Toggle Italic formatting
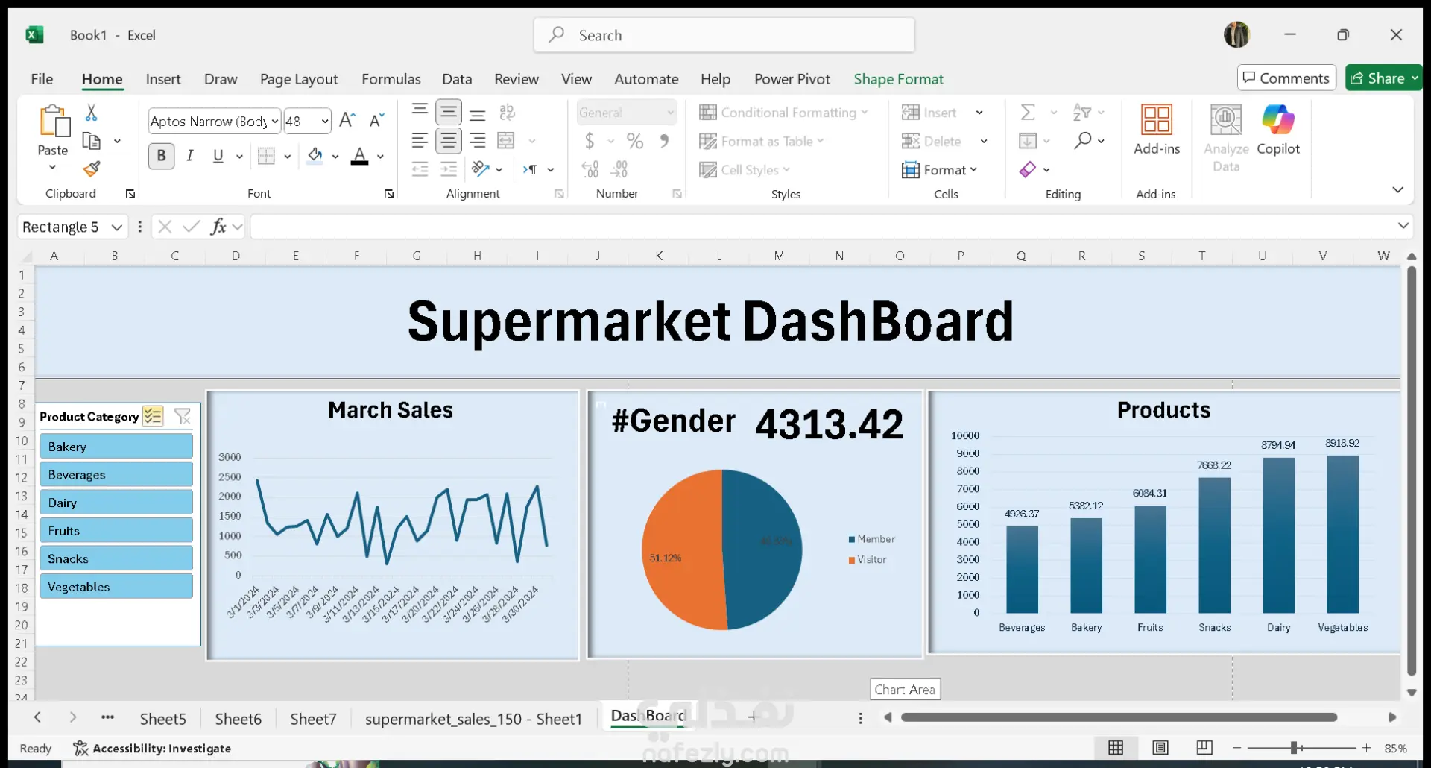Image resolution: width=1431 pixels, height=768 pixels. [190, 156]
